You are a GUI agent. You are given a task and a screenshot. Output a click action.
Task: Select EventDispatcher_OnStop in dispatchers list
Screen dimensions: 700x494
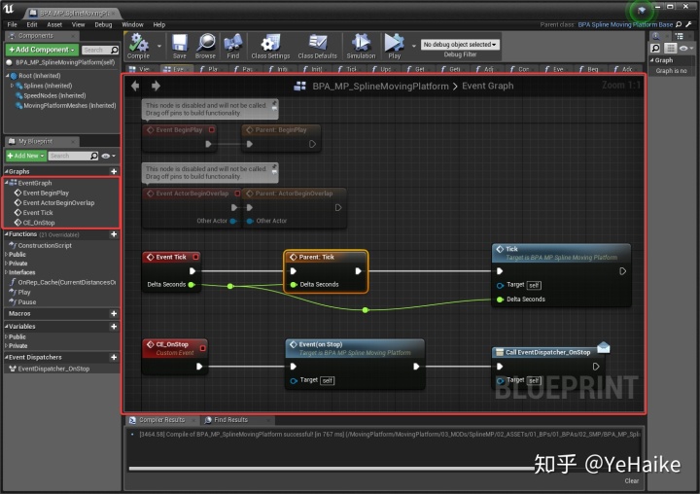coord(53,369)
